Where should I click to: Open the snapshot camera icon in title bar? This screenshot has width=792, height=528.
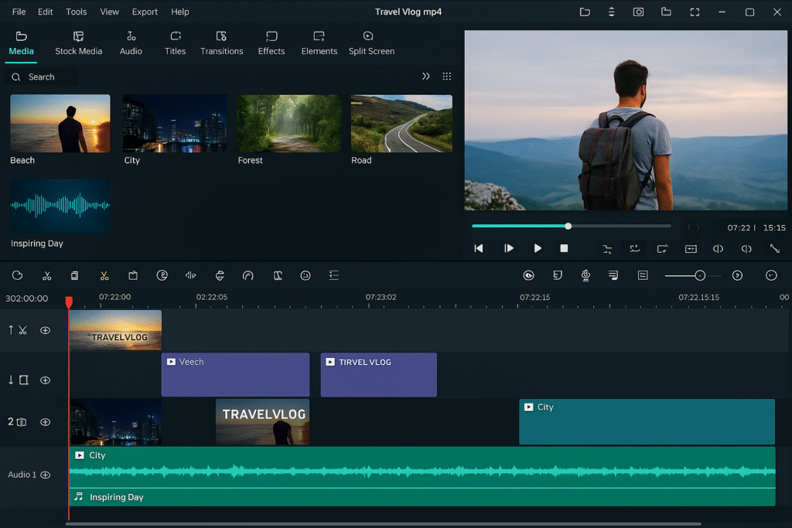tap(638, 12)
